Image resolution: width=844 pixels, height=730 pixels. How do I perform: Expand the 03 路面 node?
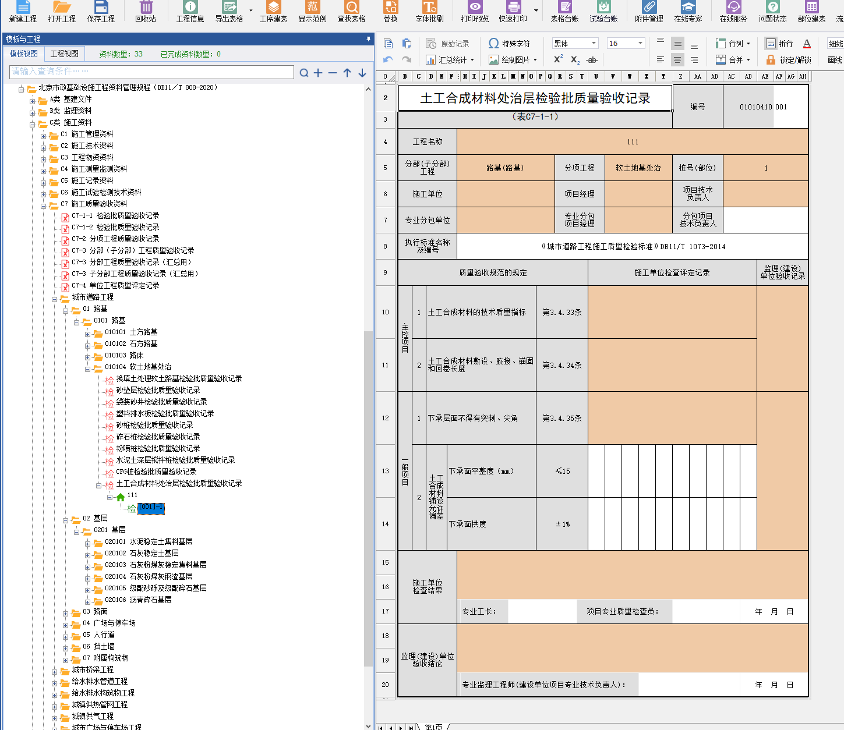66,613
